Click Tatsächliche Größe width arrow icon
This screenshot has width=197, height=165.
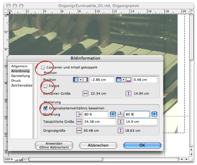coord(79,122)
